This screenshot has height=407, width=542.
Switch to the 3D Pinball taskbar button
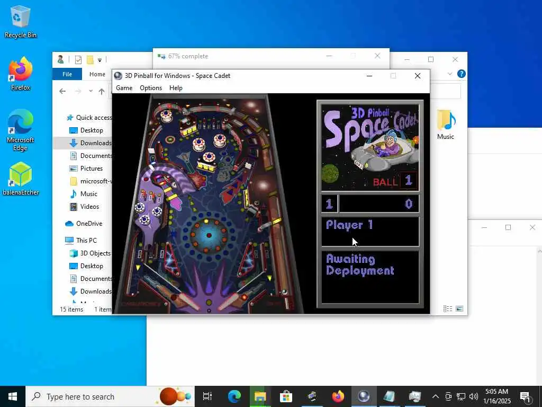point(364,396)
